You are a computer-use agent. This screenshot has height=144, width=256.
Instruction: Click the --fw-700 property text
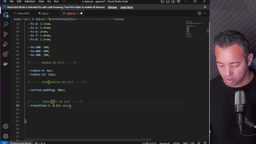pyautogui.click(x=34, y=55)
